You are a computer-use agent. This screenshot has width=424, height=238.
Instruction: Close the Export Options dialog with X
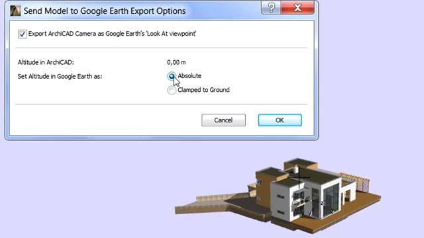point(297,7)
